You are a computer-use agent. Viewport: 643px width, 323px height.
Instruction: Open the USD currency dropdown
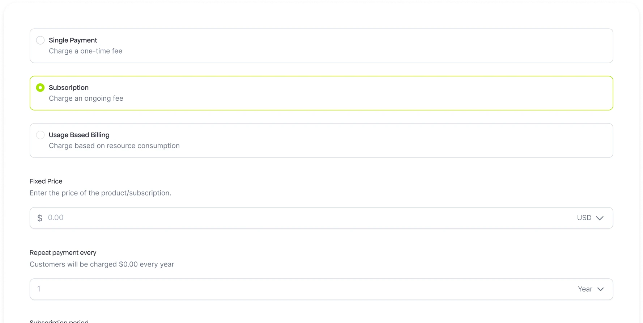(590, 218)
